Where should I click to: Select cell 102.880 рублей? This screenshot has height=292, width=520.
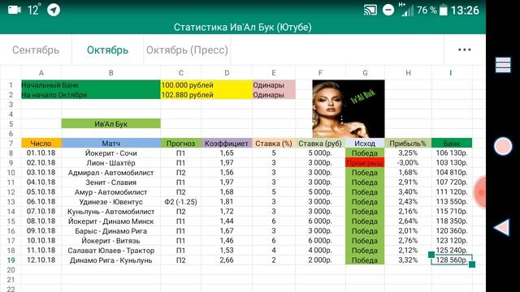pyautogui.click(x=206, y=95)
